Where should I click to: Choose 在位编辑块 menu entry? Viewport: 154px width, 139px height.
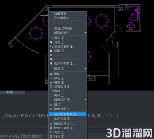tap(62, 18)
